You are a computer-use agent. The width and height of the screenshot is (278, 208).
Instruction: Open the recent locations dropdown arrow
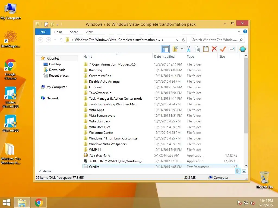(x=55, y=40)
